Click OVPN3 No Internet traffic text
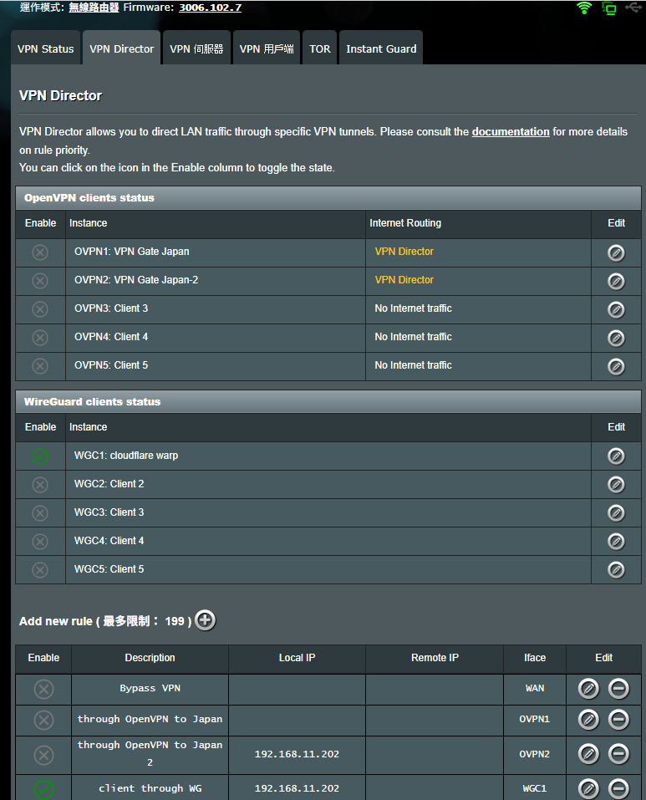The height and width of the screenshot is (800, 646). pyautogui.click(x=414, y=308)
